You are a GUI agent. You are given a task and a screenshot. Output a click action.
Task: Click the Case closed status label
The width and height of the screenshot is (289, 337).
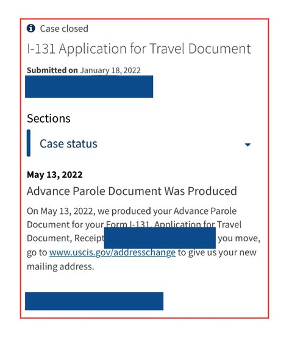[x=64, y=29]
